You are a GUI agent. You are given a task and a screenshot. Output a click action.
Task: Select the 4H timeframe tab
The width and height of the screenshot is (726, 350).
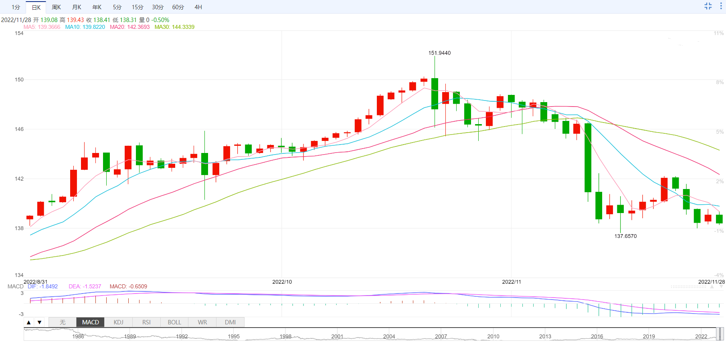[x=198, y=7]
